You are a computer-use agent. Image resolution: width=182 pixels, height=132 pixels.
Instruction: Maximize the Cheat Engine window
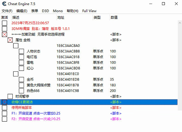[x=163, y=4]
